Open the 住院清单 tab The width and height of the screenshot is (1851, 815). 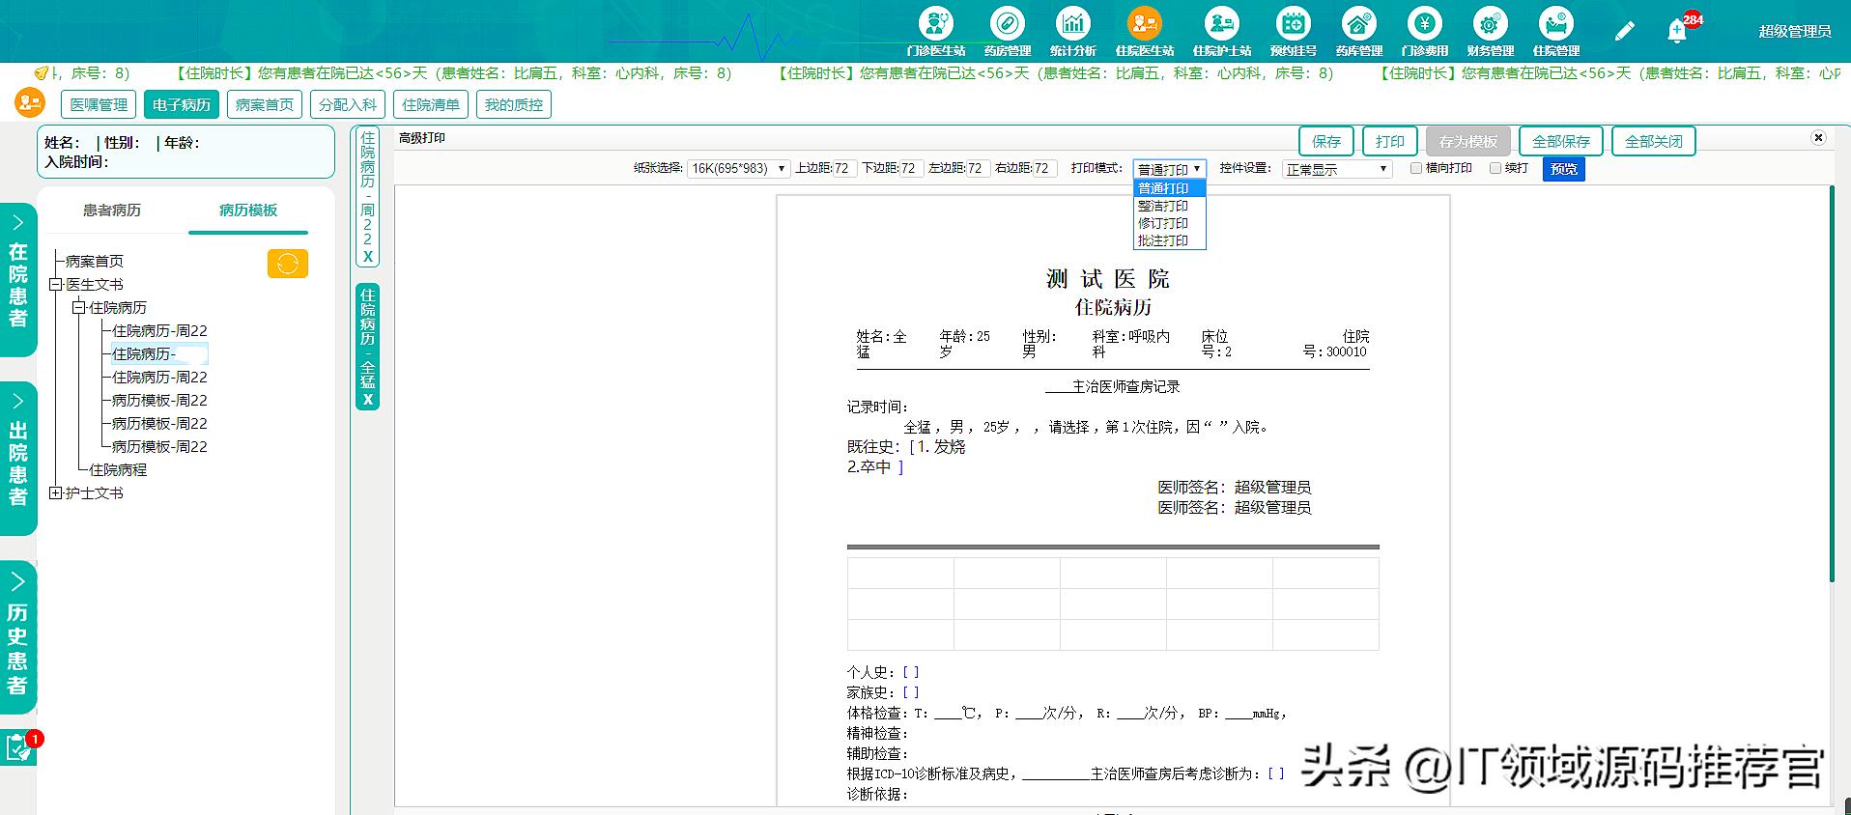tap(431, 104)
